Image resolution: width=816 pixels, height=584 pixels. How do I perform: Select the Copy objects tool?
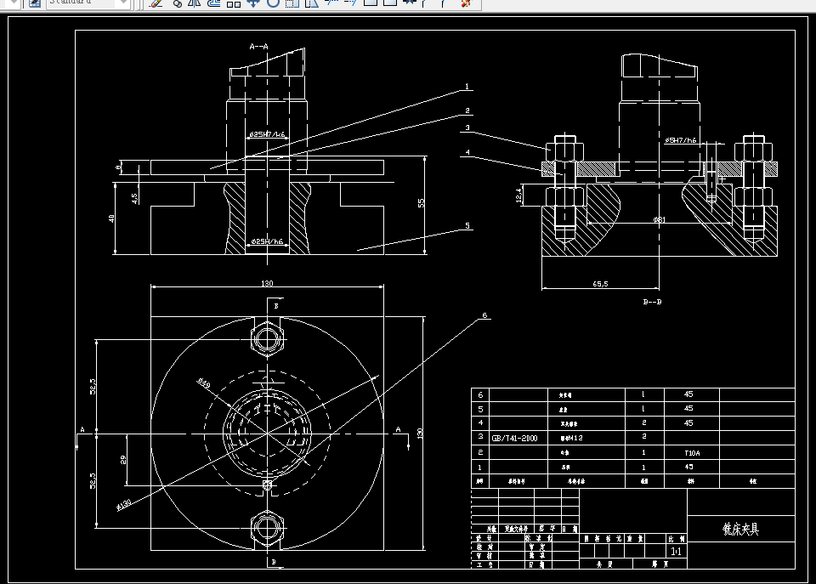tap(178, 3)
